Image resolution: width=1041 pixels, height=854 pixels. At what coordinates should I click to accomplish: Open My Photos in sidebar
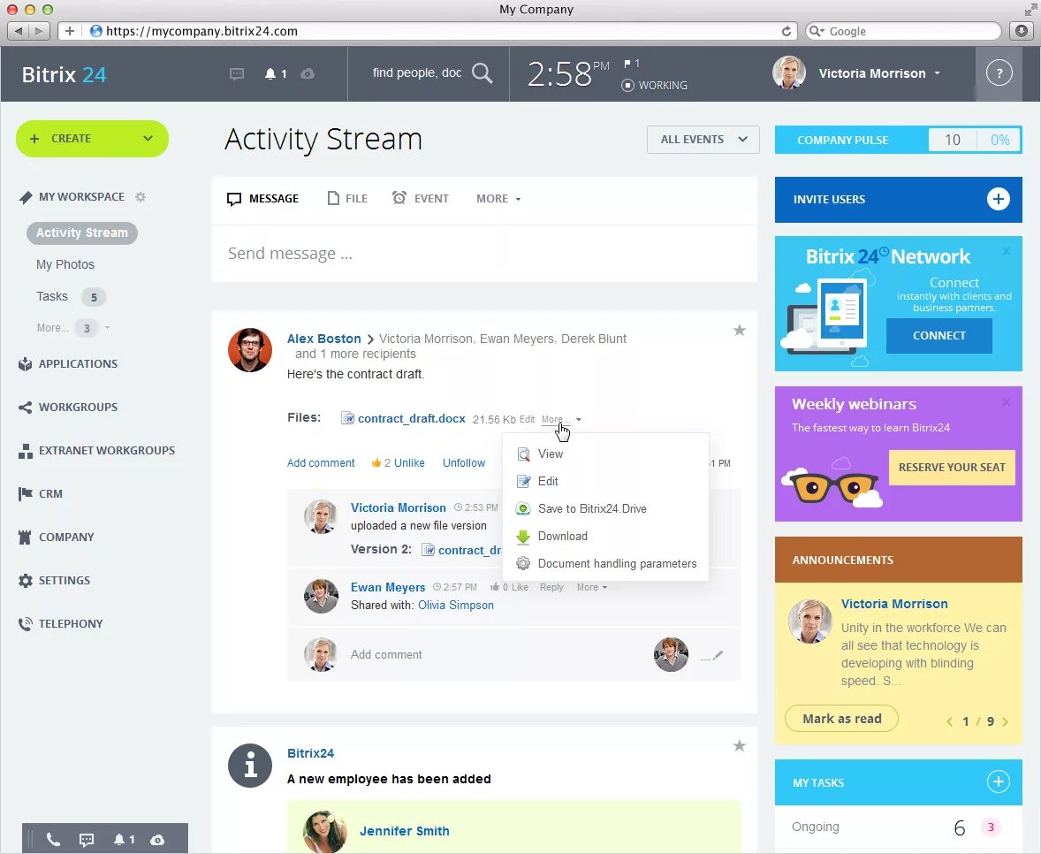65,264
